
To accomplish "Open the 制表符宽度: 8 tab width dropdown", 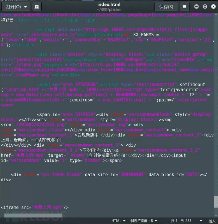I will (x=144, y=221).
